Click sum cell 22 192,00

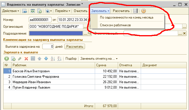pos(107,77)
